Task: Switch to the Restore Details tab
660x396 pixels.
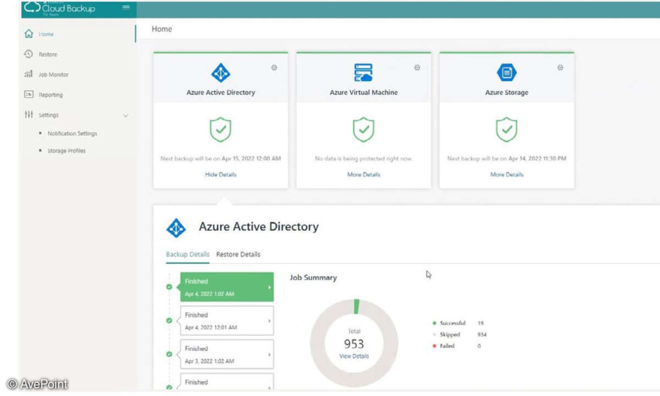Action: (x=238, y=255)
